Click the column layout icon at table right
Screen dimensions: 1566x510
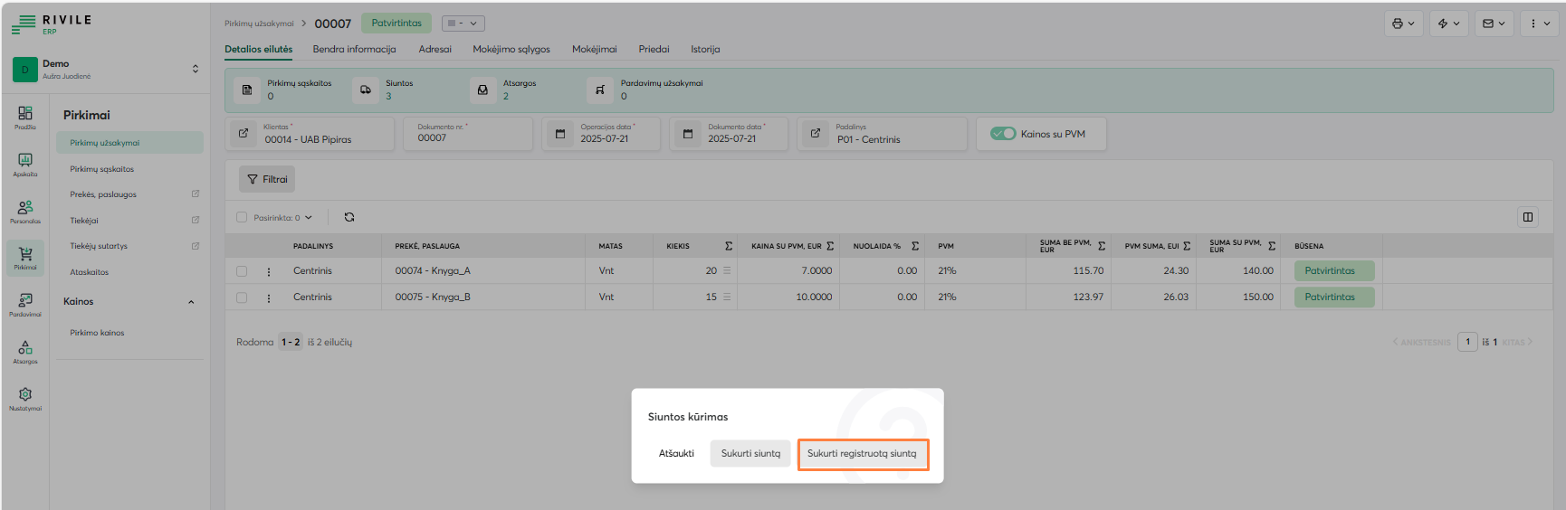click(1528, 217)
